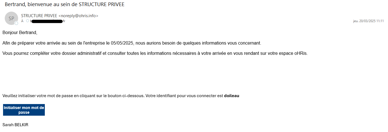Open the STRUCTURE PRIVEE sender name

(x=39, y=16)
